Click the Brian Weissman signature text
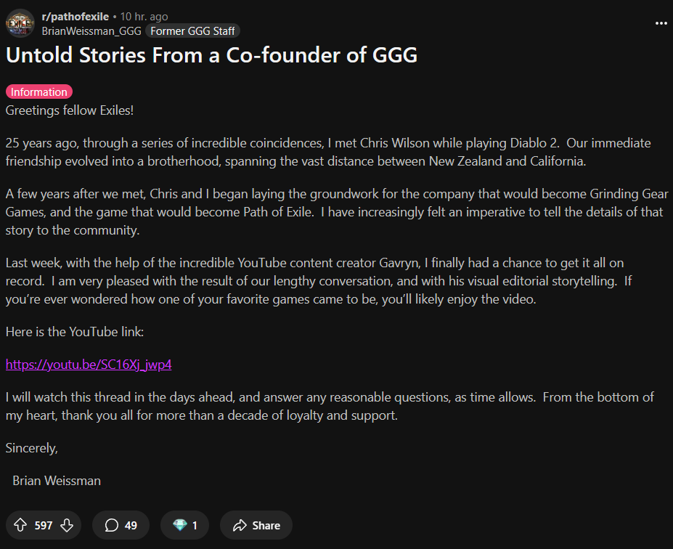Viewport: 673px width, 549px height. point(57,481)
